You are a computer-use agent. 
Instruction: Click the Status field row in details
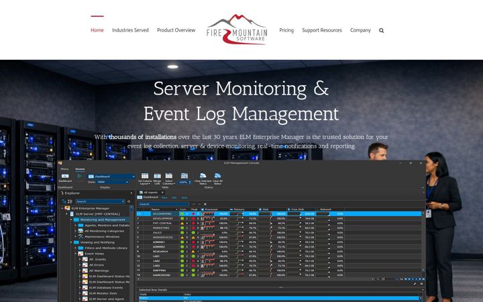pyautogui.click(x=279, y=298)
